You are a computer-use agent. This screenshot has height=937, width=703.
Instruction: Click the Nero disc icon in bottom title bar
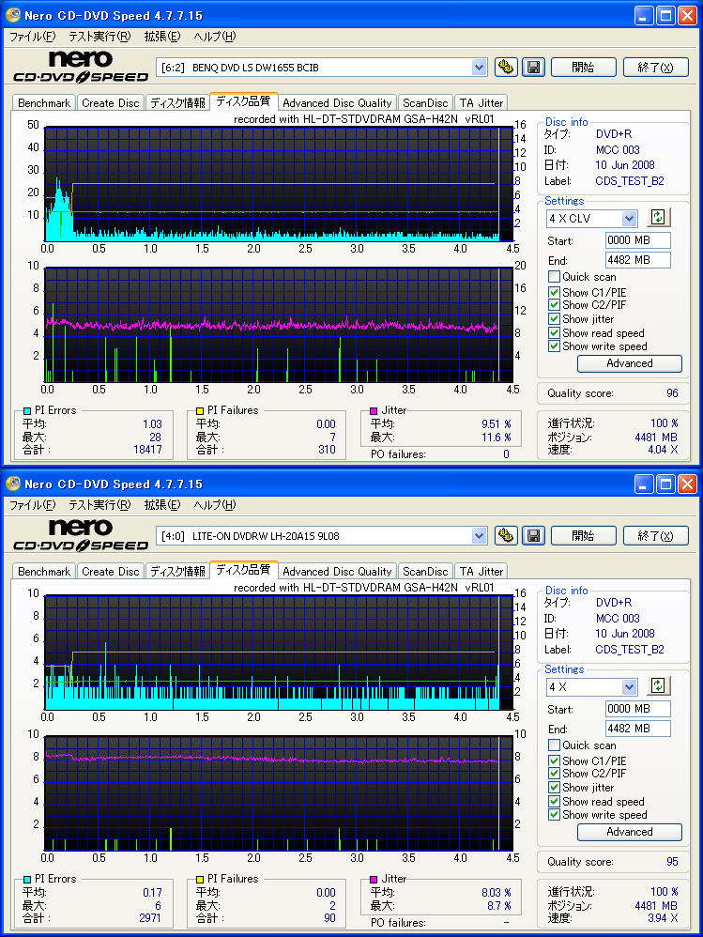click(13, 484)
